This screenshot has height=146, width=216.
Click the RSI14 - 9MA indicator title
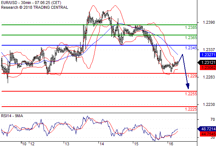[x=12, y=116]
